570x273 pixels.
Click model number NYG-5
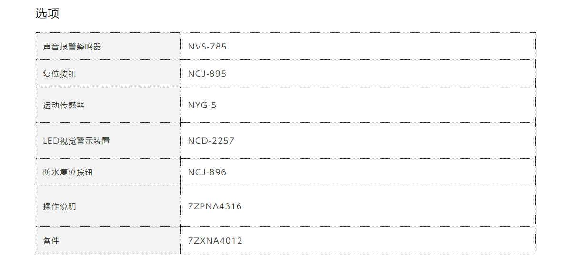tap(202, 105)
